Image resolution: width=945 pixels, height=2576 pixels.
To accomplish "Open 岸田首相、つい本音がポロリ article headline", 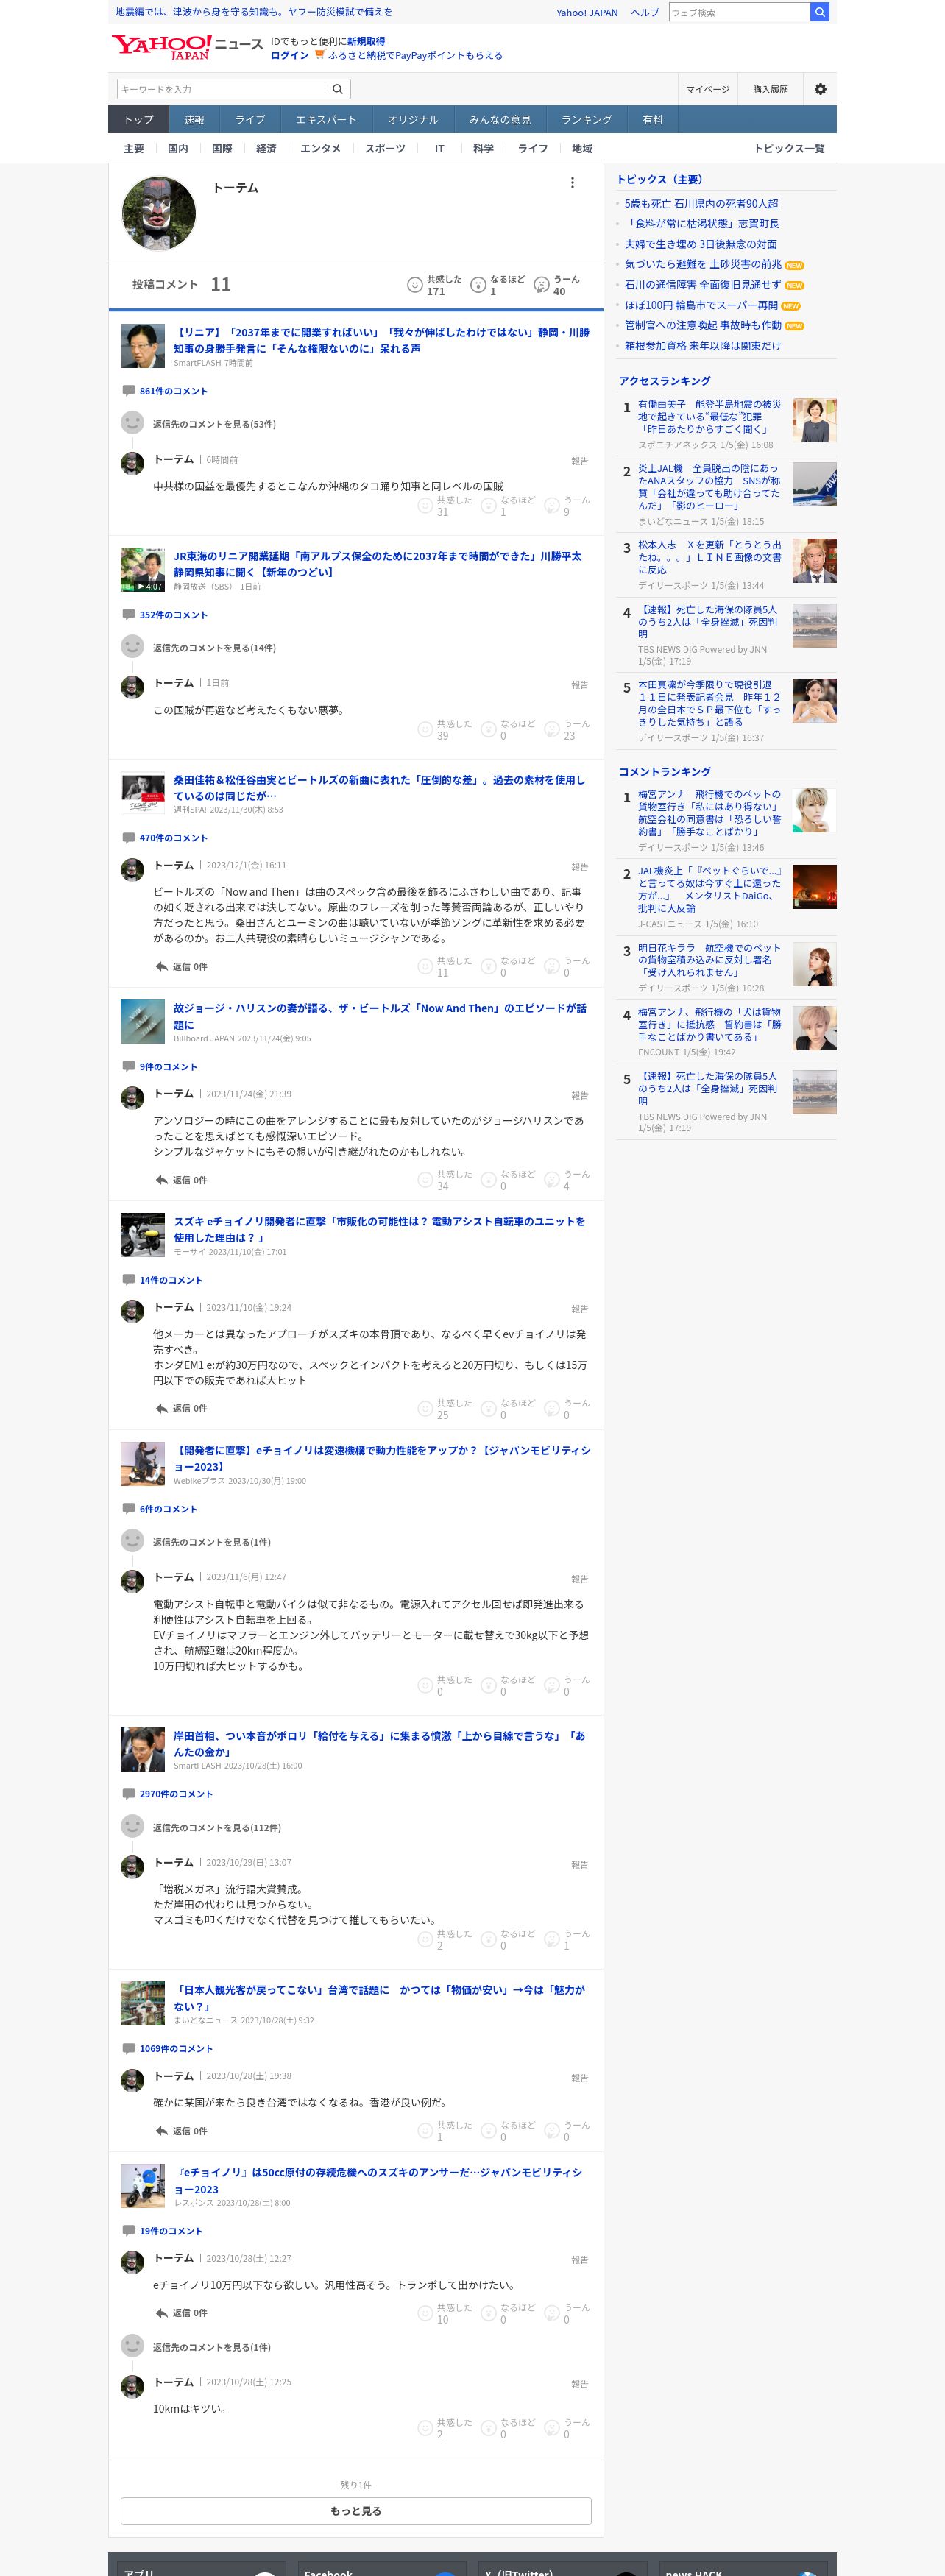I will pyautogui.click(x=379, y=1744).
